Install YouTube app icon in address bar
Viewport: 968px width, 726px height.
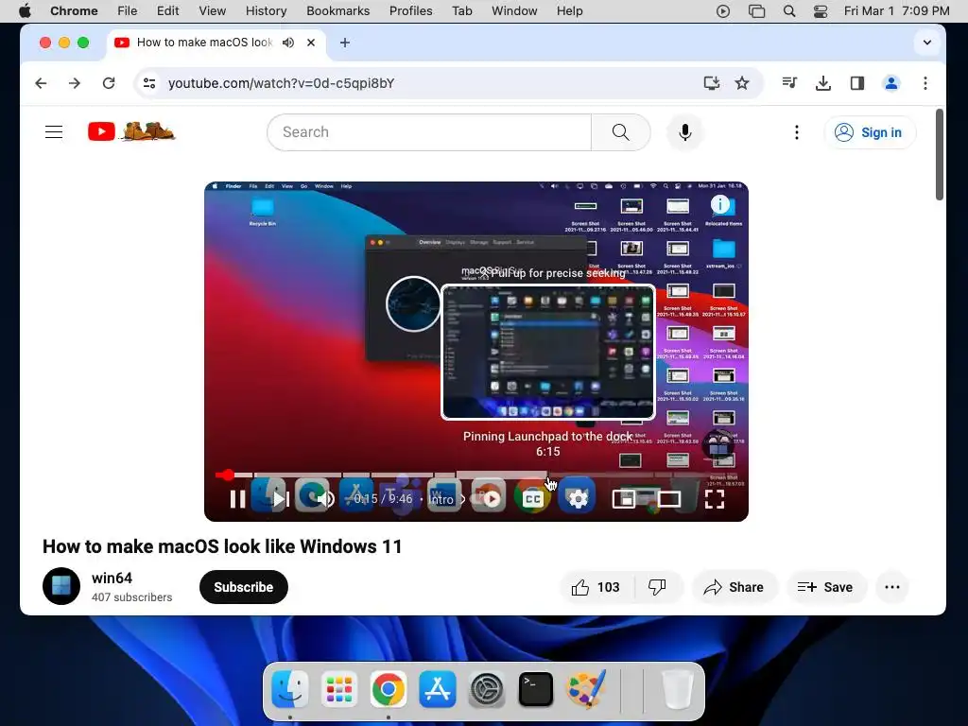pos(711,83)
